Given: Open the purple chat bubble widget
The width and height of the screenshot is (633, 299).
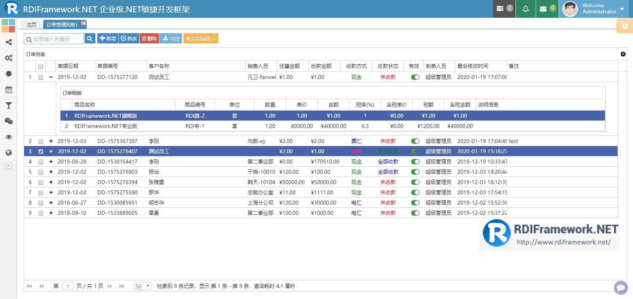Looking at the screenshot, I should (621, 287).
